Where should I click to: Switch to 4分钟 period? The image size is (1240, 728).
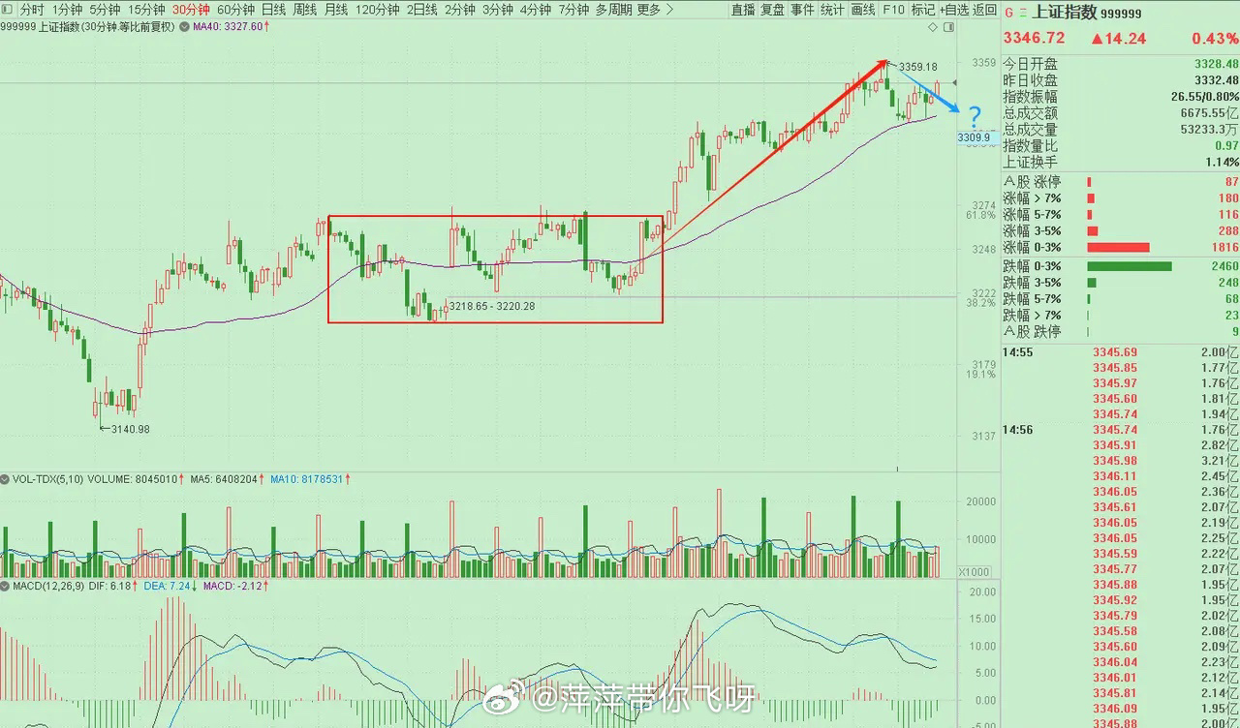pos(535,10)
